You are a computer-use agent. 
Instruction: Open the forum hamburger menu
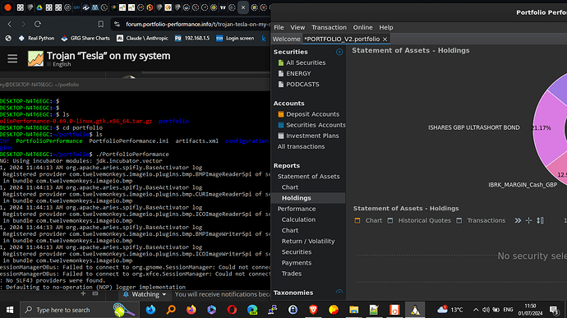[x=12, y=58]
